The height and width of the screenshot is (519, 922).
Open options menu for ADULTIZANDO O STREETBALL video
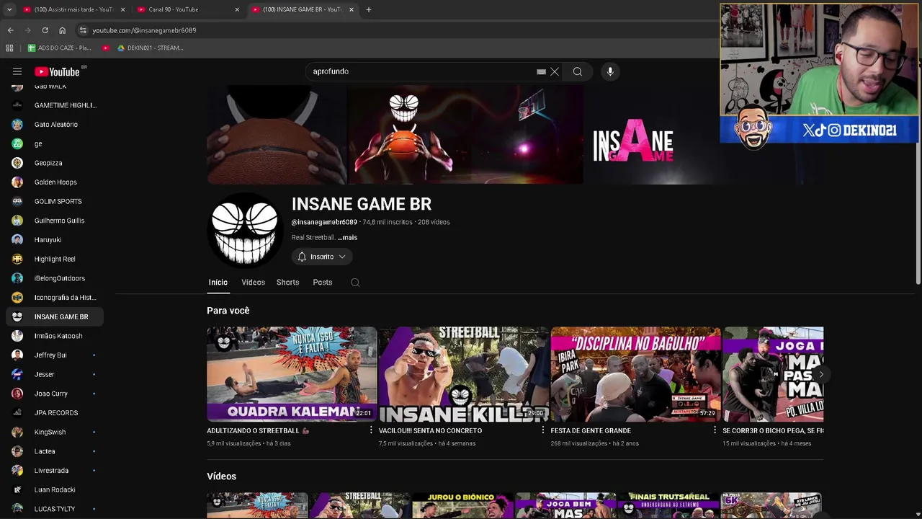tap(371, 430)
